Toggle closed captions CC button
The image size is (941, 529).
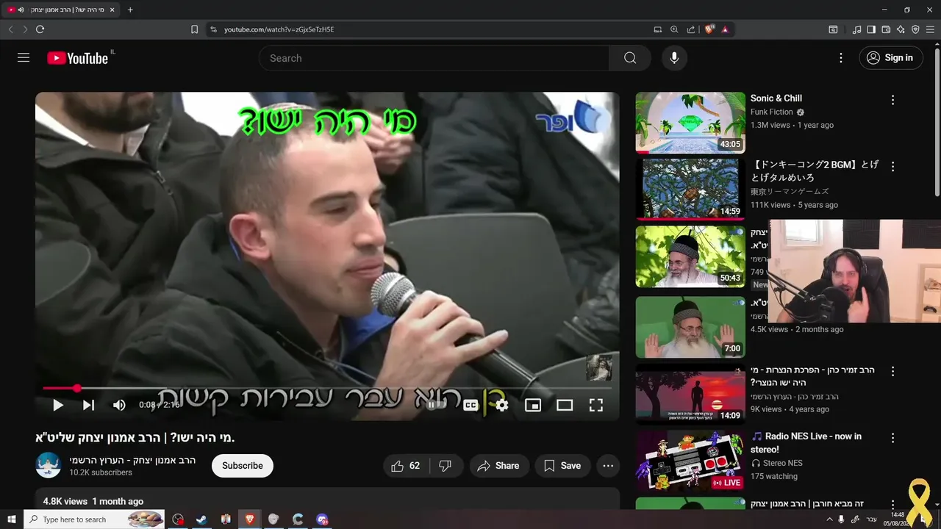point(470,405)
